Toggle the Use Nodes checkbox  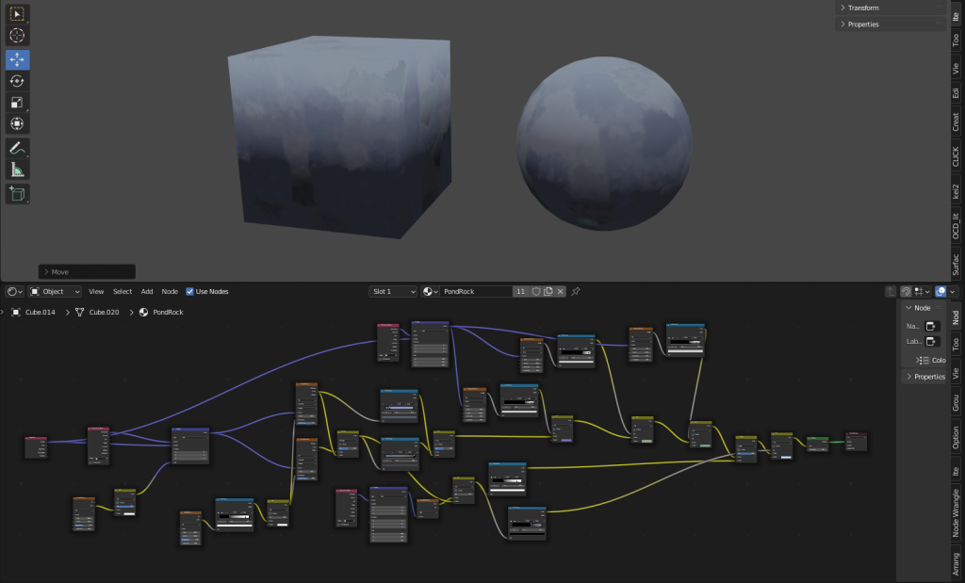(190, 292)
